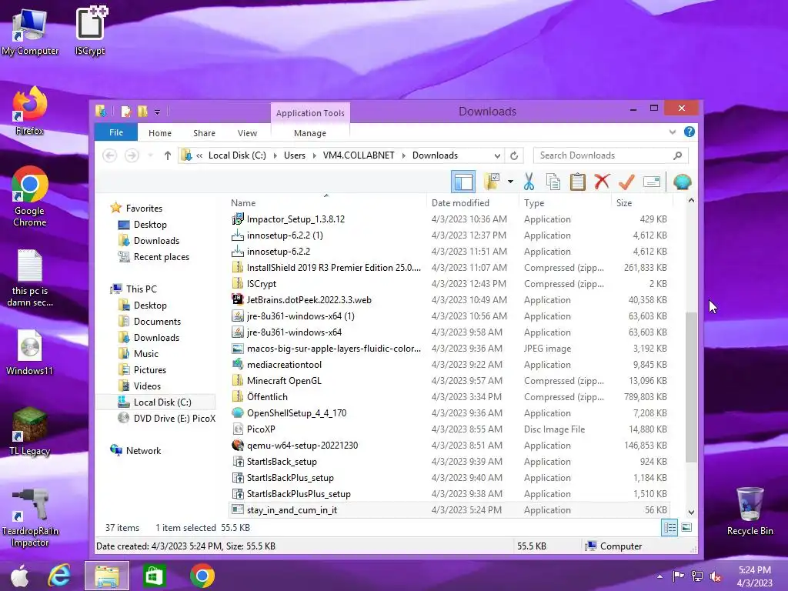Click the Application Tools contextual tab
Screen dimensions: 788x591
310,113
